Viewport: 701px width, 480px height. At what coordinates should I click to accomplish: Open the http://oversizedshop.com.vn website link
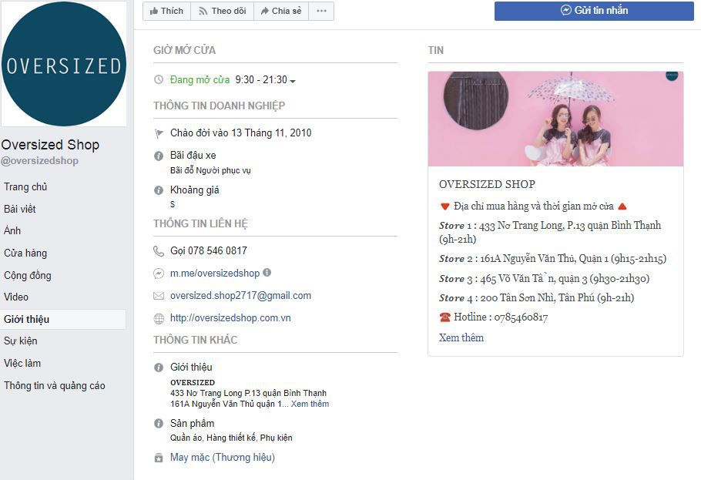pyautogui.click(x=230, y=318)
